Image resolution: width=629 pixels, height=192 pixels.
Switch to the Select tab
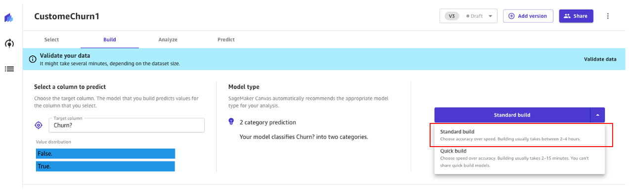(51, 39)
